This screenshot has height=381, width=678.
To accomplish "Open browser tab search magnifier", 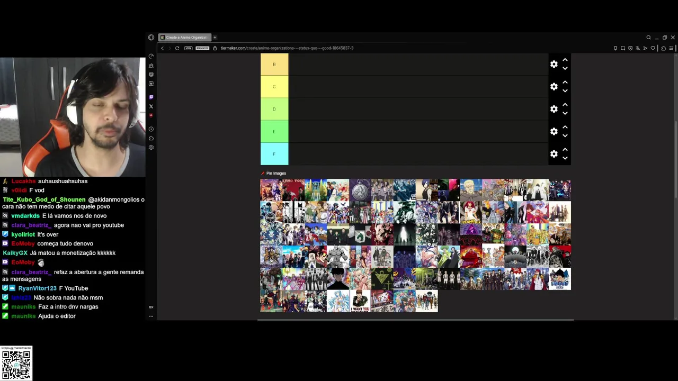I will click(x=648, y=38).
